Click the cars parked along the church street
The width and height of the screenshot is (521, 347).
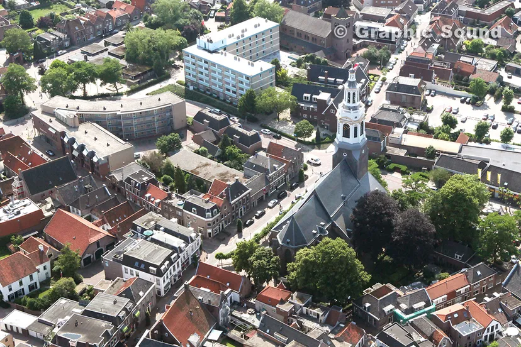click(x=258, y=215)
